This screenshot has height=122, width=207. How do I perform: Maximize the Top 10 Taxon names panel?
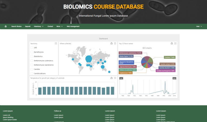coord(175,43)
